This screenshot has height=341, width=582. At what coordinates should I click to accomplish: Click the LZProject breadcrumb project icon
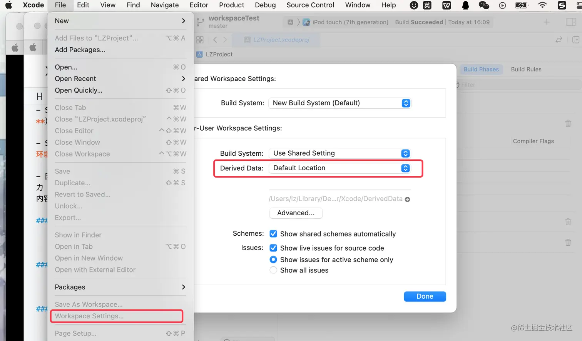pyautogui.click(x=199, y=54)
